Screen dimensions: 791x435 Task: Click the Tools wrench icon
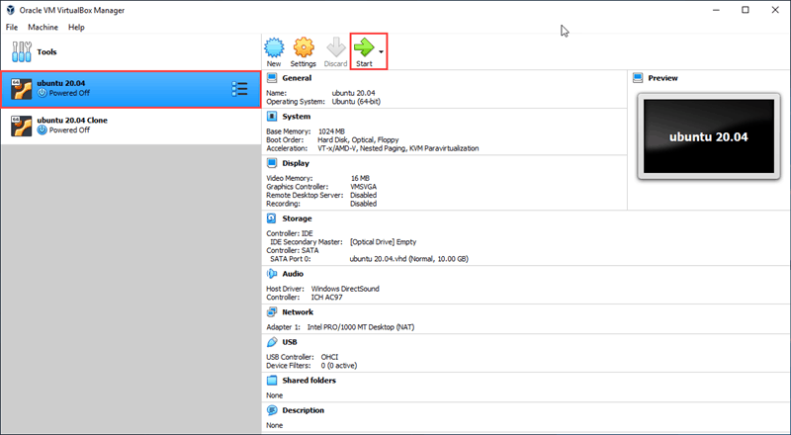[21, 51]
